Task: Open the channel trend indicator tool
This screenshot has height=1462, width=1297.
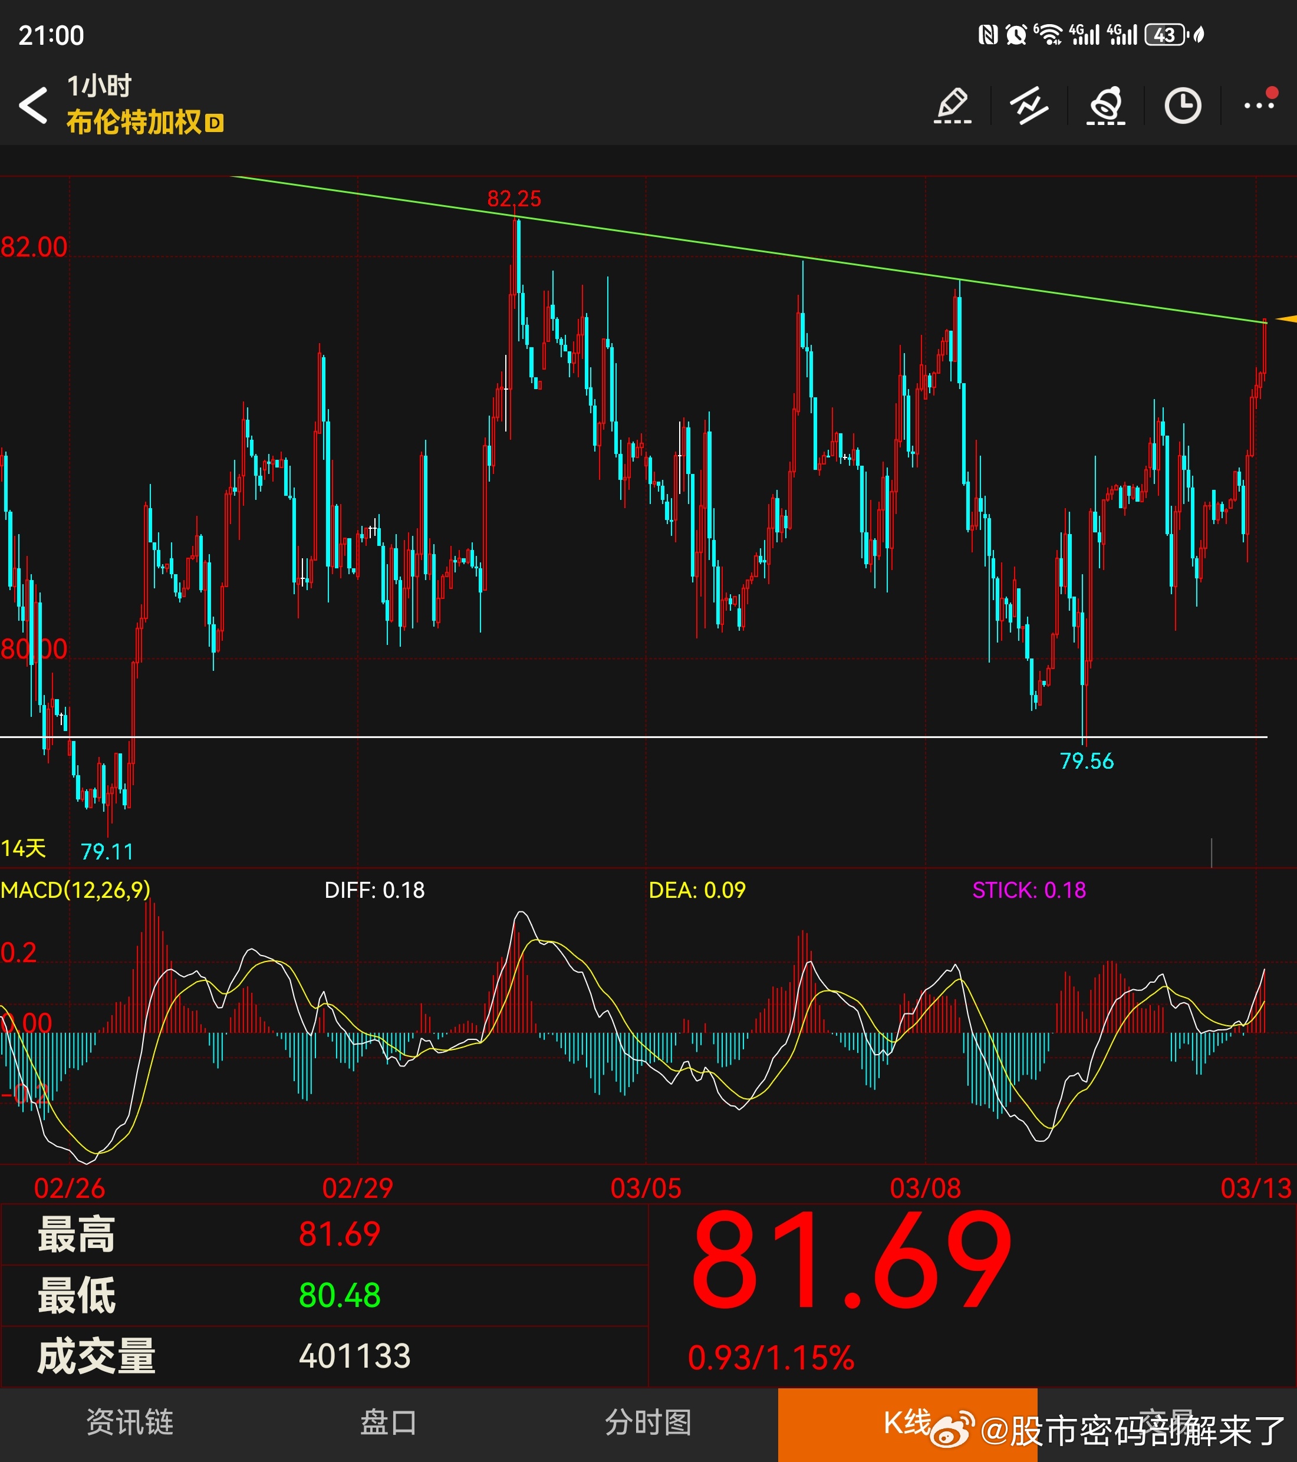Action: pos(1029,106)
